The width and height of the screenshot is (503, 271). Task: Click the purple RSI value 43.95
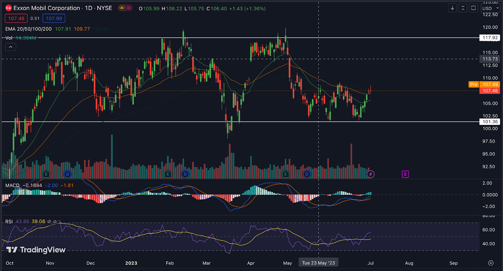pyautogui.click(x=22, y=221)
